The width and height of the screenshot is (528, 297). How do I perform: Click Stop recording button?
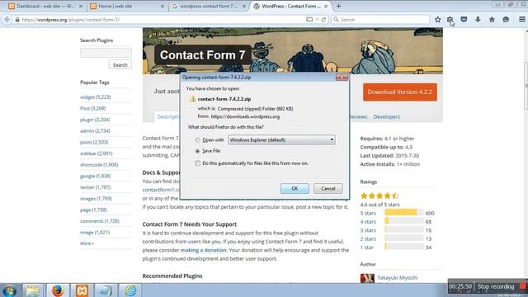[496, 287]
